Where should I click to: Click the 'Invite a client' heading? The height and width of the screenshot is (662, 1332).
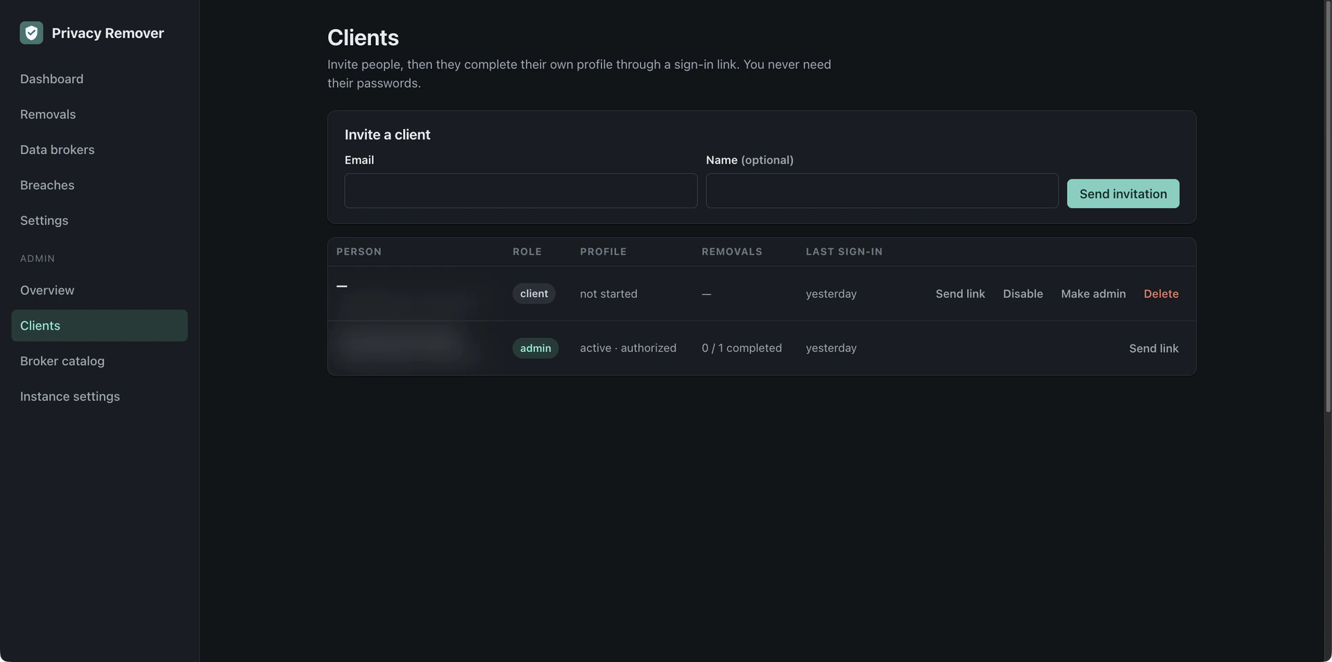[387, 135]
